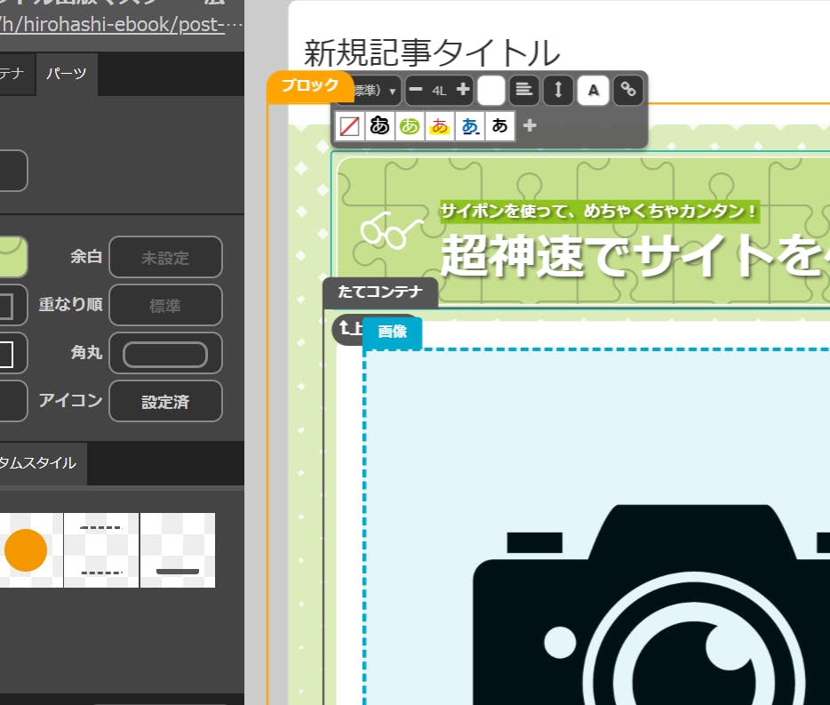Switch to the パーツ tab
The image size is (830, 705).
(x=67, y=74)
